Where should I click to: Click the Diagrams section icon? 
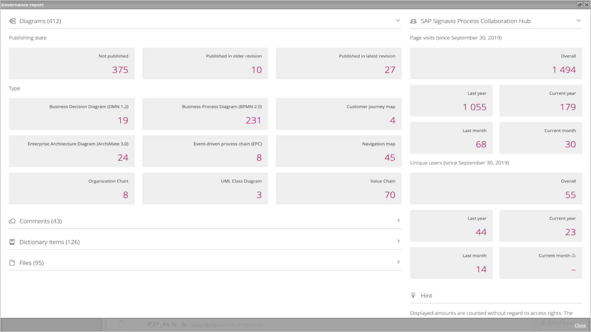pyautogui.click(x=12, y=21)
